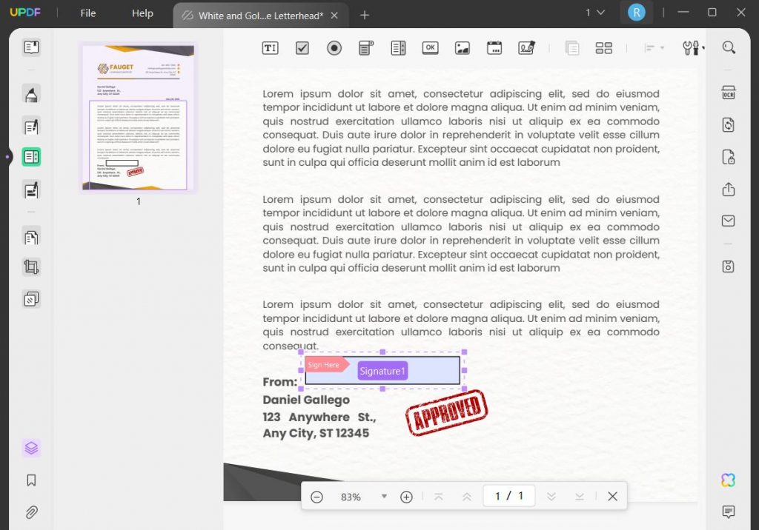Screen dimensions: 759x530
Task: Open the zoom percentage dropdown
Action: pyautogui.click(x=384, y=497)
